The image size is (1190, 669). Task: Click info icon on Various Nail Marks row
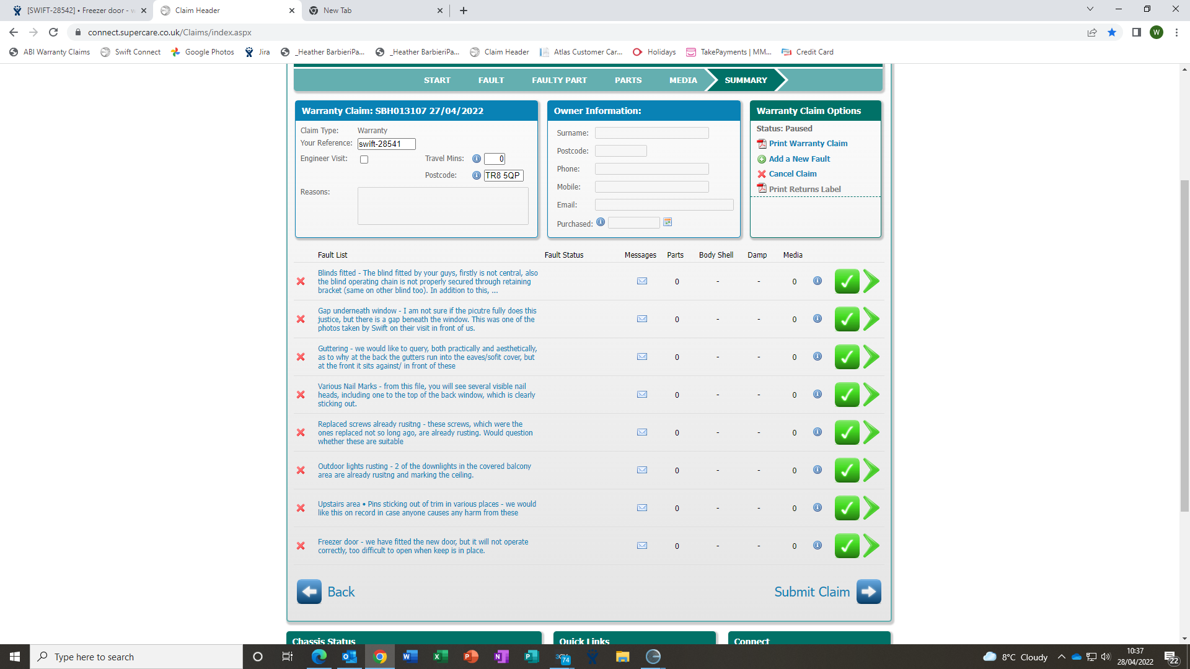(818, 395)
